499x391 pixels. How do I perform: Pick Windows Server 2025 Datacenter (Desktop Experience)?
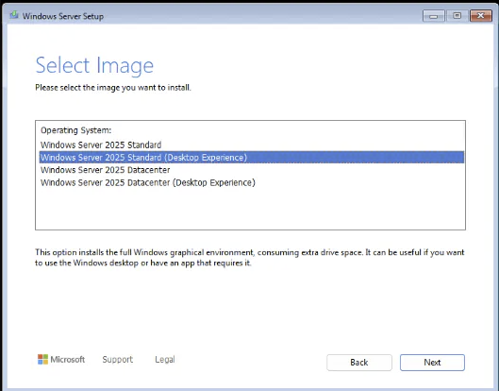252,182
